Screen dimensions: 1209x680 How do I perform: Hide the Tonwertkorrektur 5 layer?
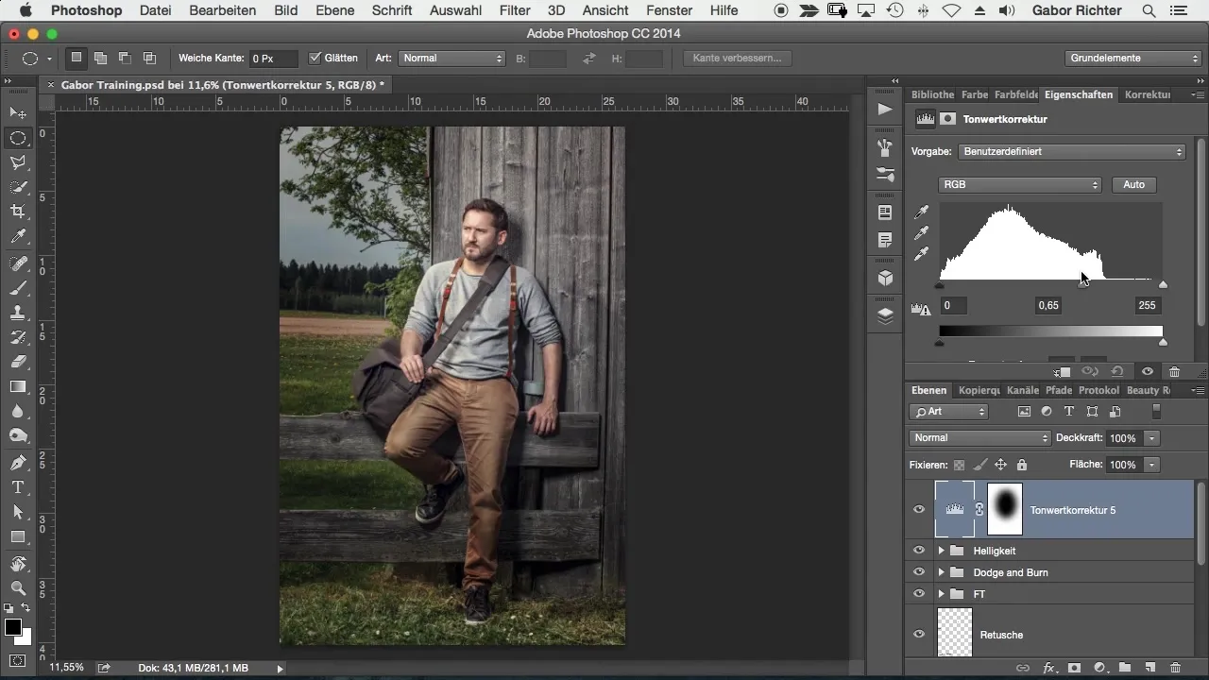[x=919, y=510]
